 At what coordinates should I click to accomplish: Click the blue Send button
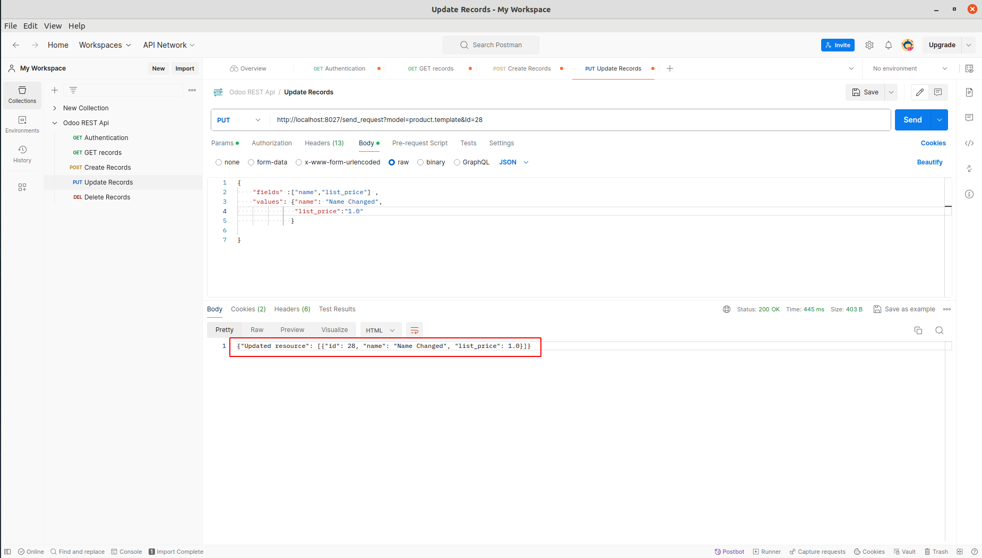pyautogui.click(x=913, y=120)
